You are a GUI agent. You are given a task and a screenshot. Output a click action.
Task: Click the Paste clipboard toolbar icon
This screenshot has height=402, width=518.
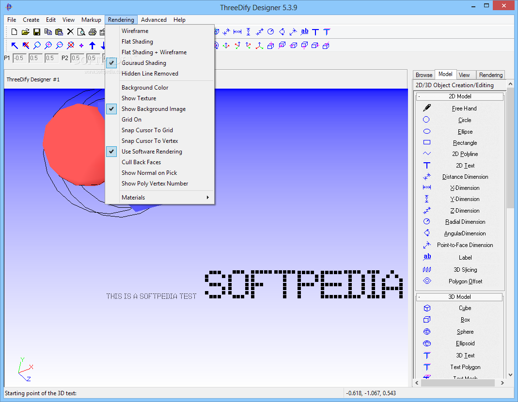[59, 31]
